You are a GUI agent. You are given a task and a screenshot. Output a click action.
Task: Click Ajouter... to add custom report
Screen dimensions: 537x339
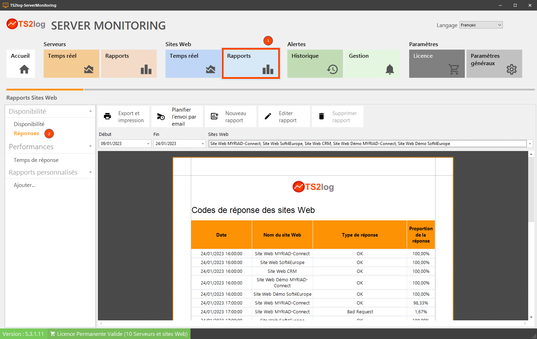[x=24, y=185]
